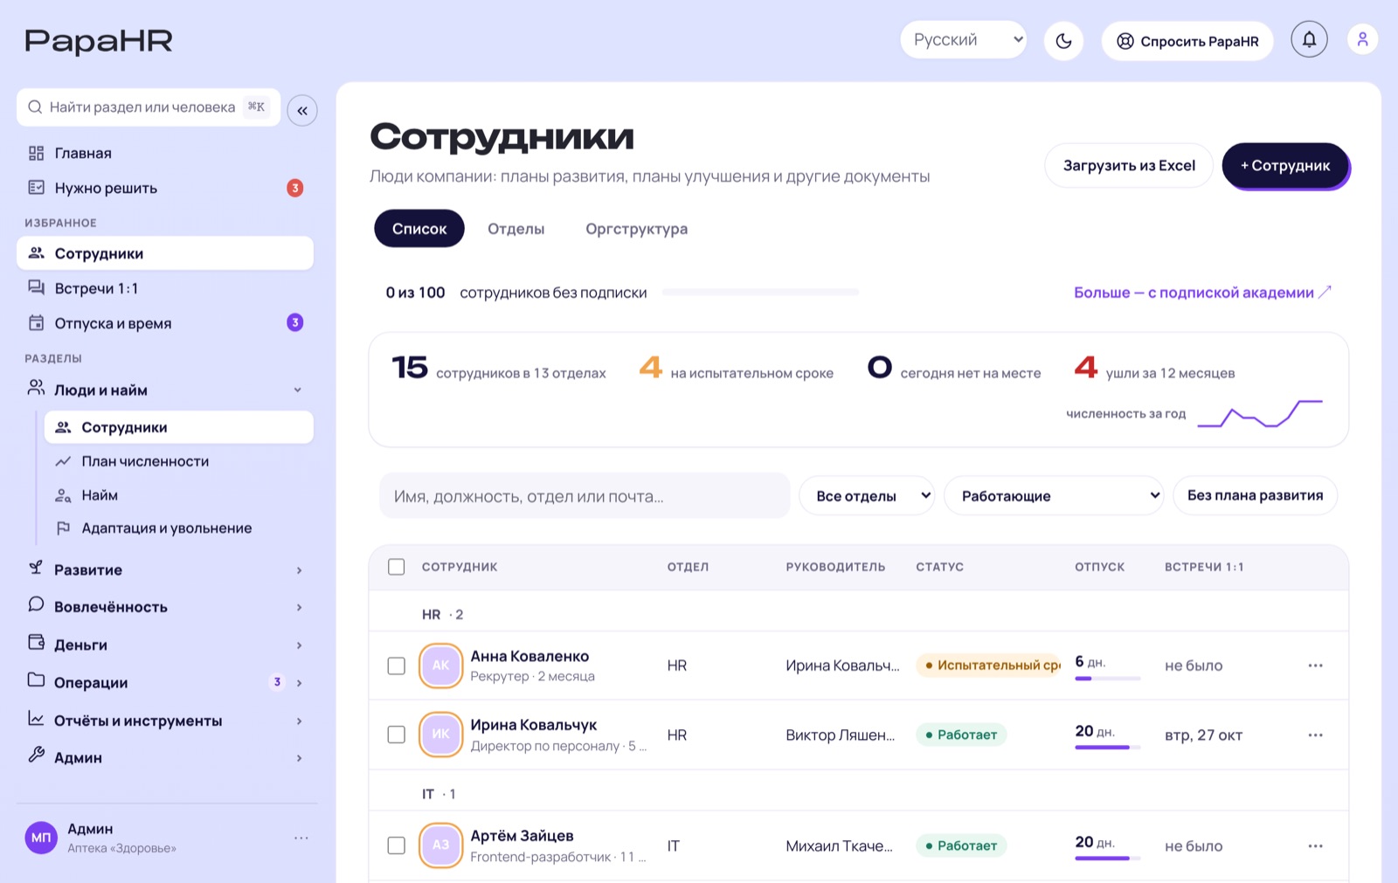Image resolution: width=1398 pixels, height=883 pixels.
Task: Click the search magnifier icon in sidebar
Action: (x=35, y=107)
